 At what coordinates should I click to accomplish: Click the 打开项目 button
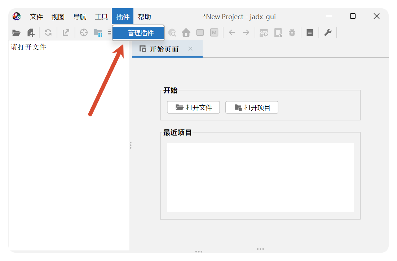(252, 107)
